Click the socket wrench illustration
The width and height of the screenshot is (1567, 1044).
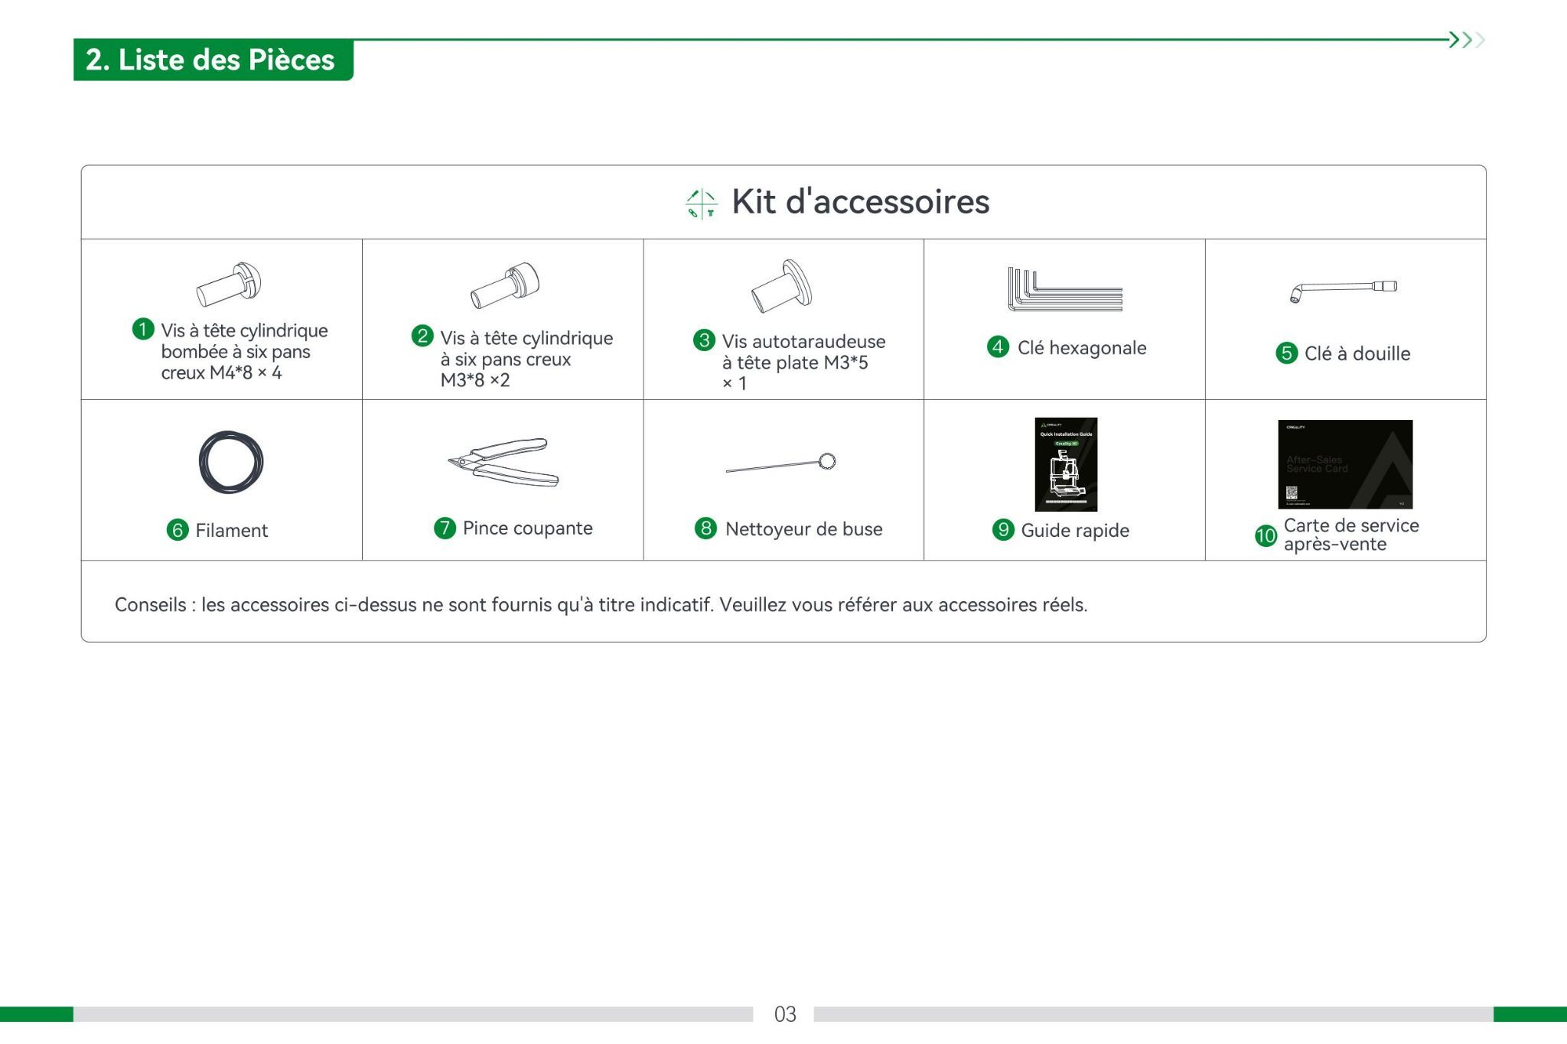1343,291
